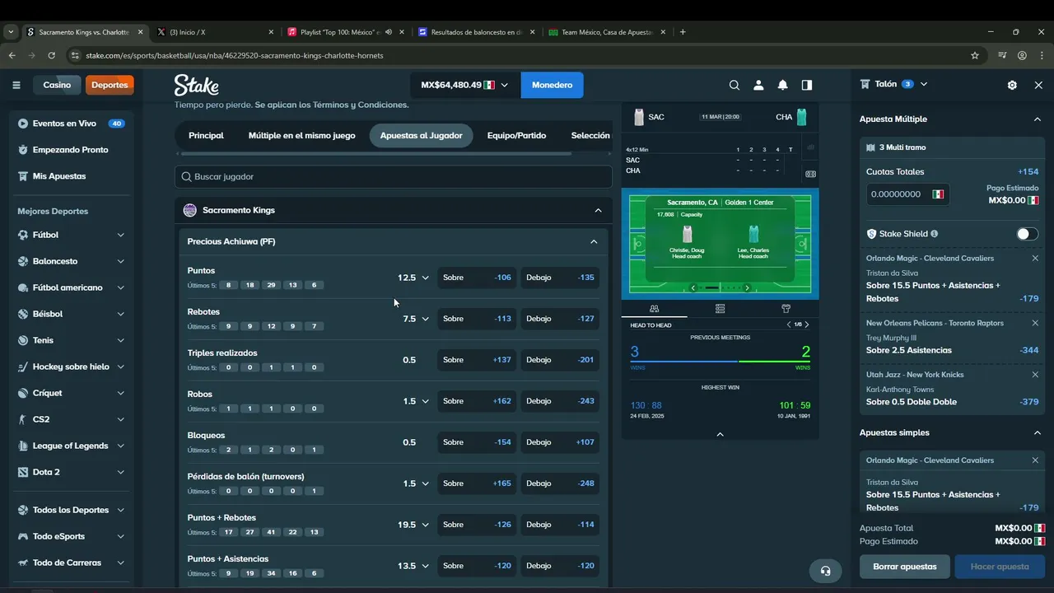This screenshot has width=1054, height=593.
Task: Select Debajo +107 for Bloqueos
Action: pos(560,442)
